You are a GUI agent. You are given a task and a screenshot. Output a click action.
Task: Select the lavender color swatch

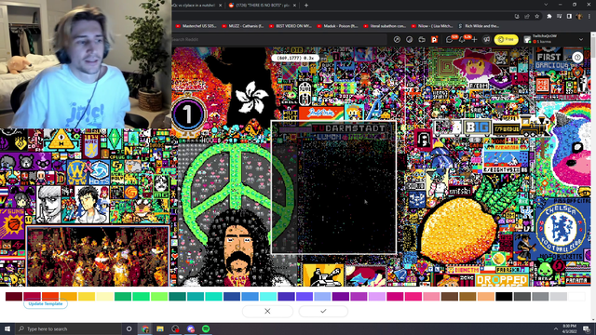[322, 296]
